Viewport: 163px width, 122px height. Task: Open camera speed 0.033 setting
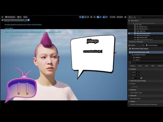(120, 17)
